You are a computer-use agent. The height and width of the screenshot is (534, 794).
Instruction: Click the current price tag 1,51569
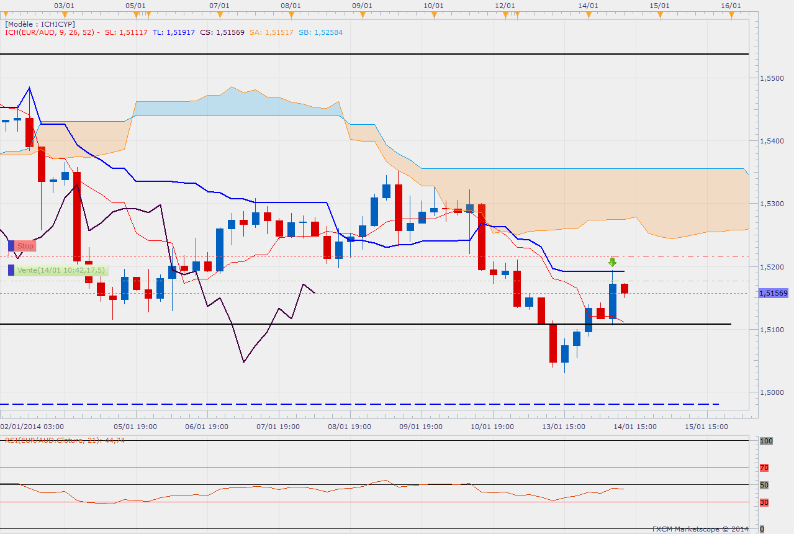click(772, 292)
